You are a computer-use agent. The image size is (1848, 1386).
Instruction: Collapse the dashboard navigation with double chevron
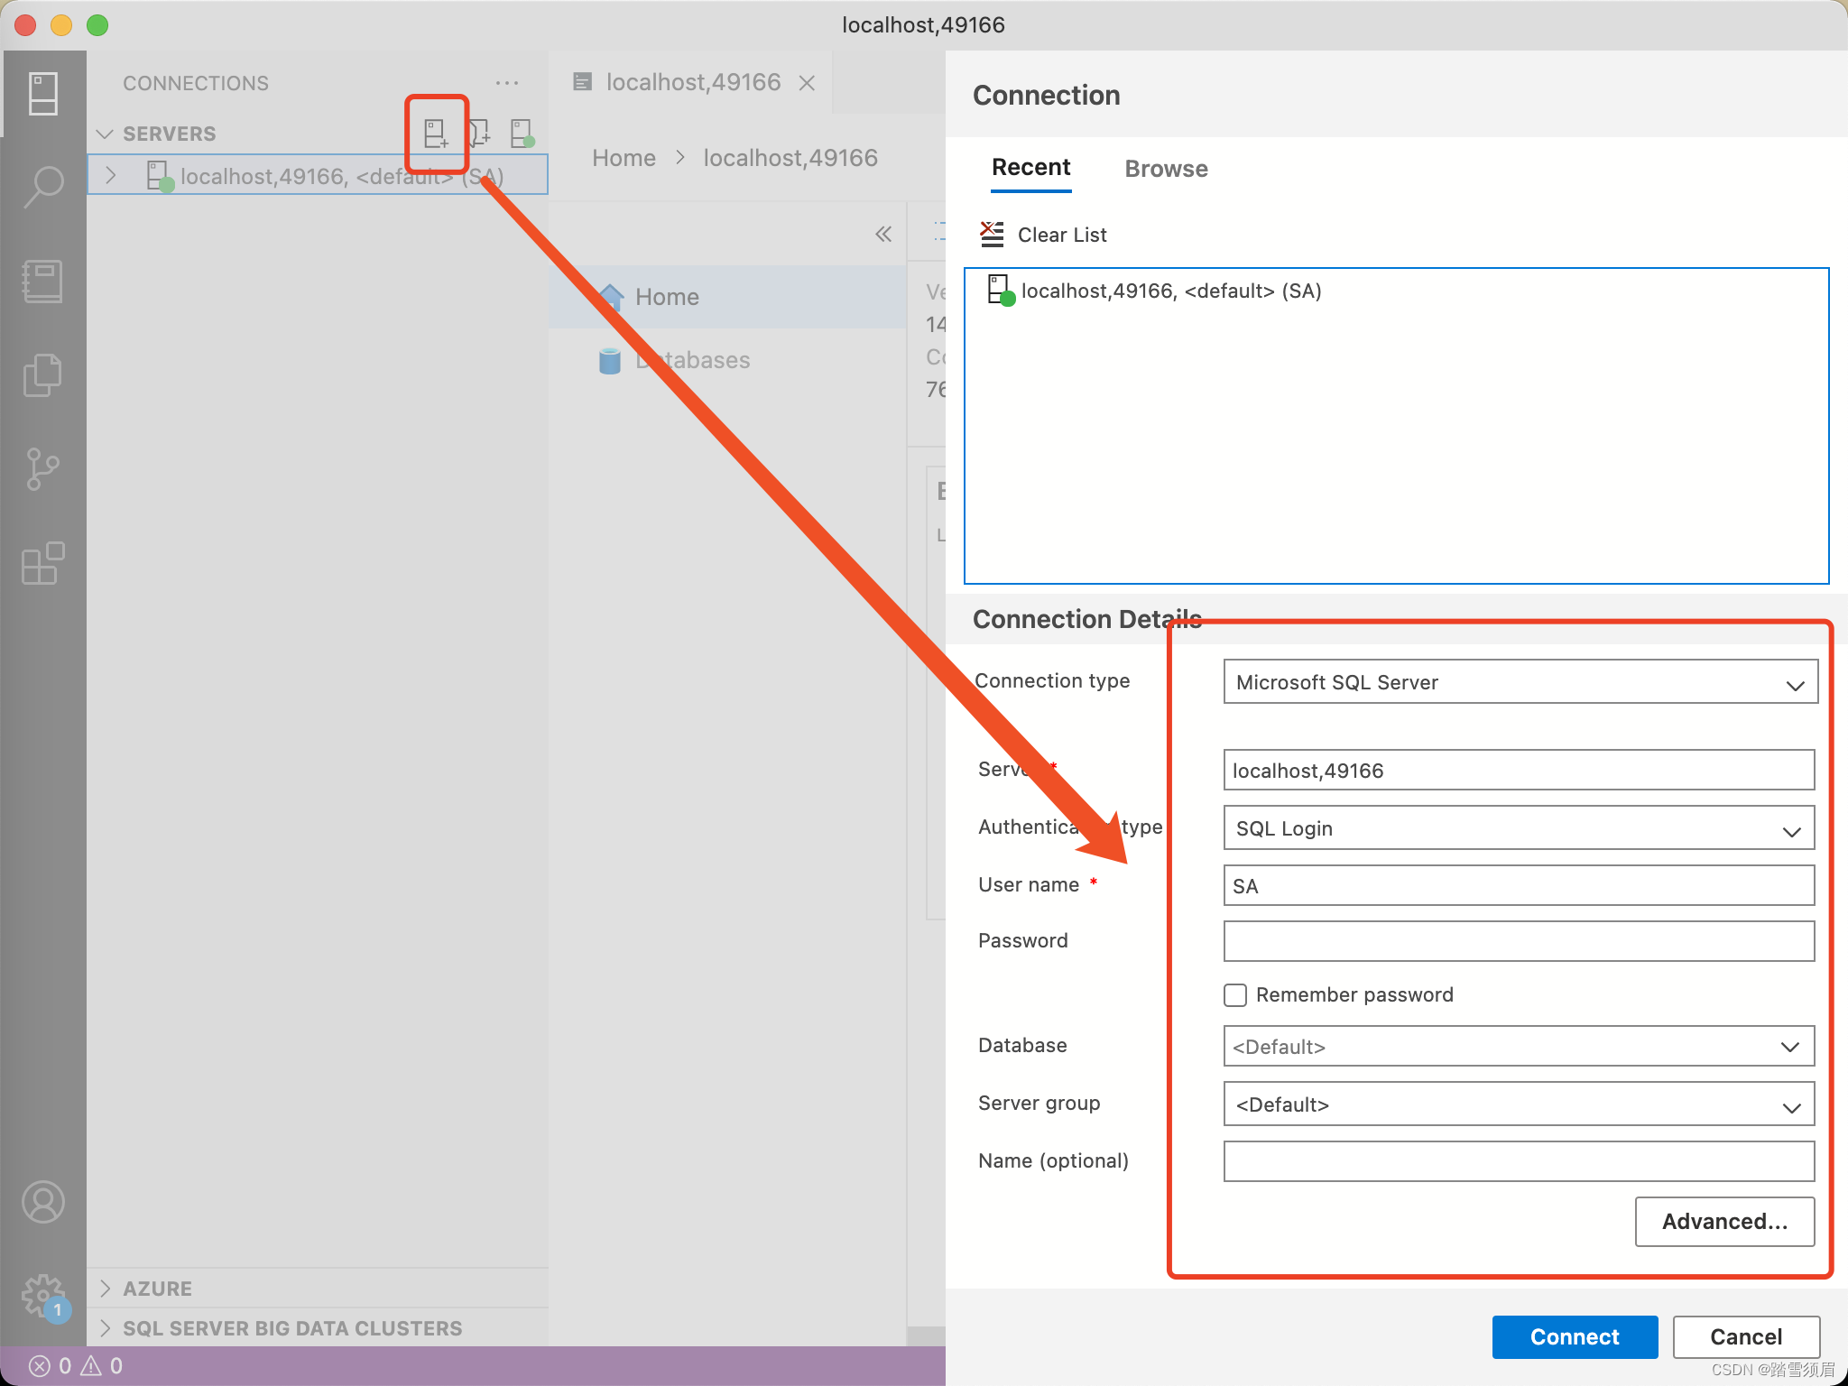point(883,235)
